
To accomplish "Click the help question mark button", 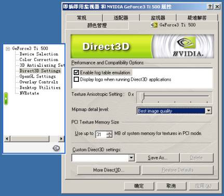I will coord(210,7).
